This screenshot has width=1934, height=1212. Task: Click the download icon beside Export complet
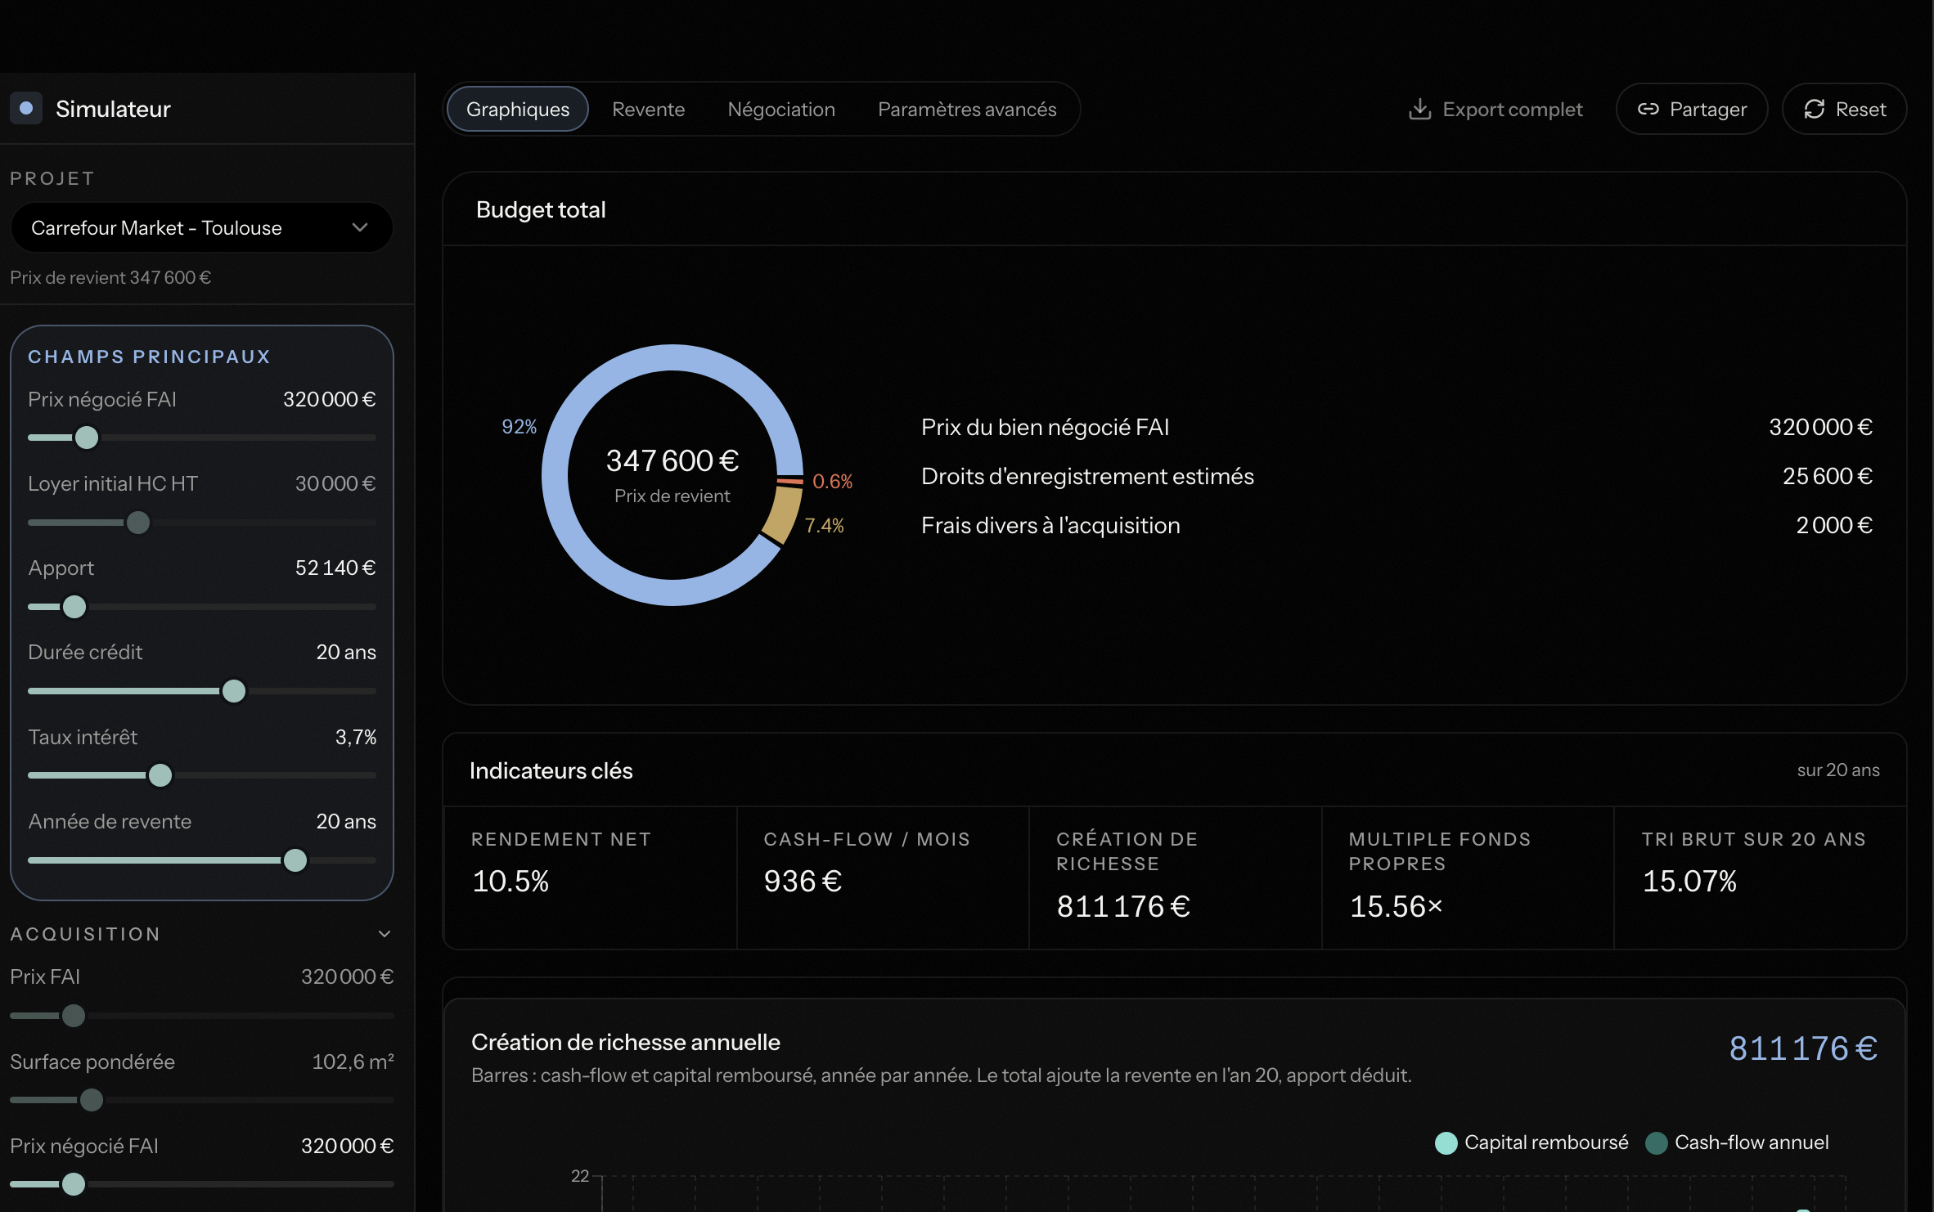(x=1419, y=110)
